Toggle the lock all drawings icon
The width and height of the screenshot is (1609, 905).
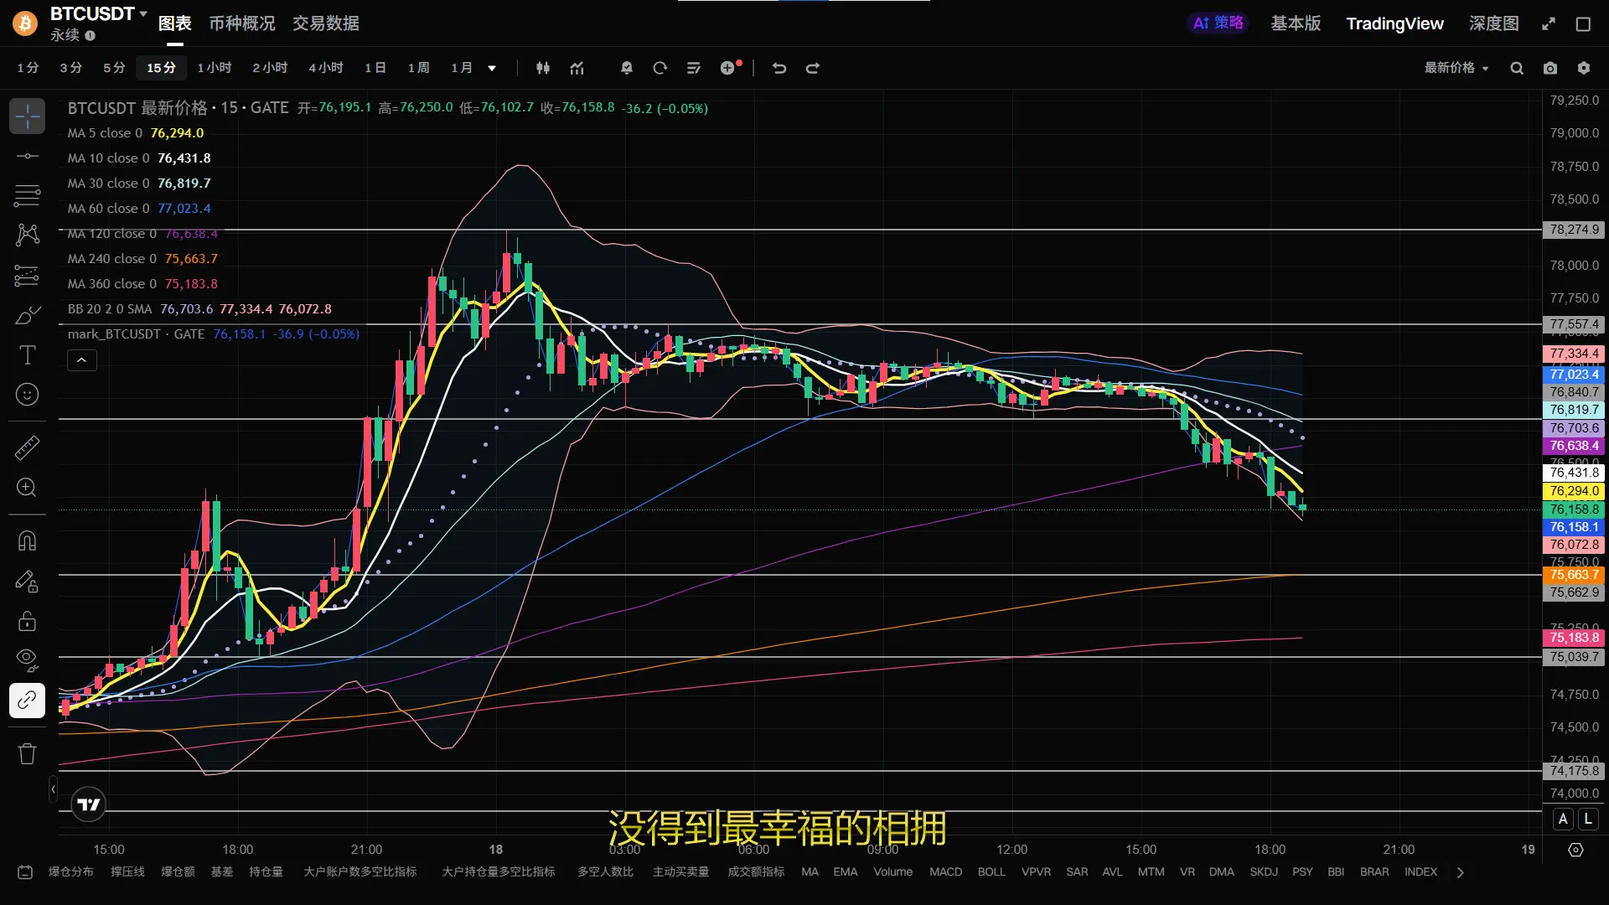coord(27,621)
